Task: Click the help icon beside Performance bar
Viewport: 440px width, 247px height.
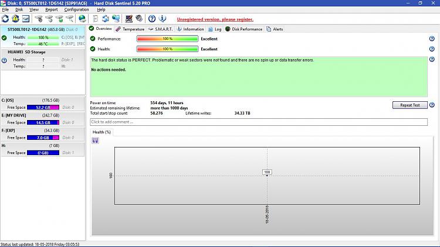Action: pyautogui.click(x=432, y=39)
